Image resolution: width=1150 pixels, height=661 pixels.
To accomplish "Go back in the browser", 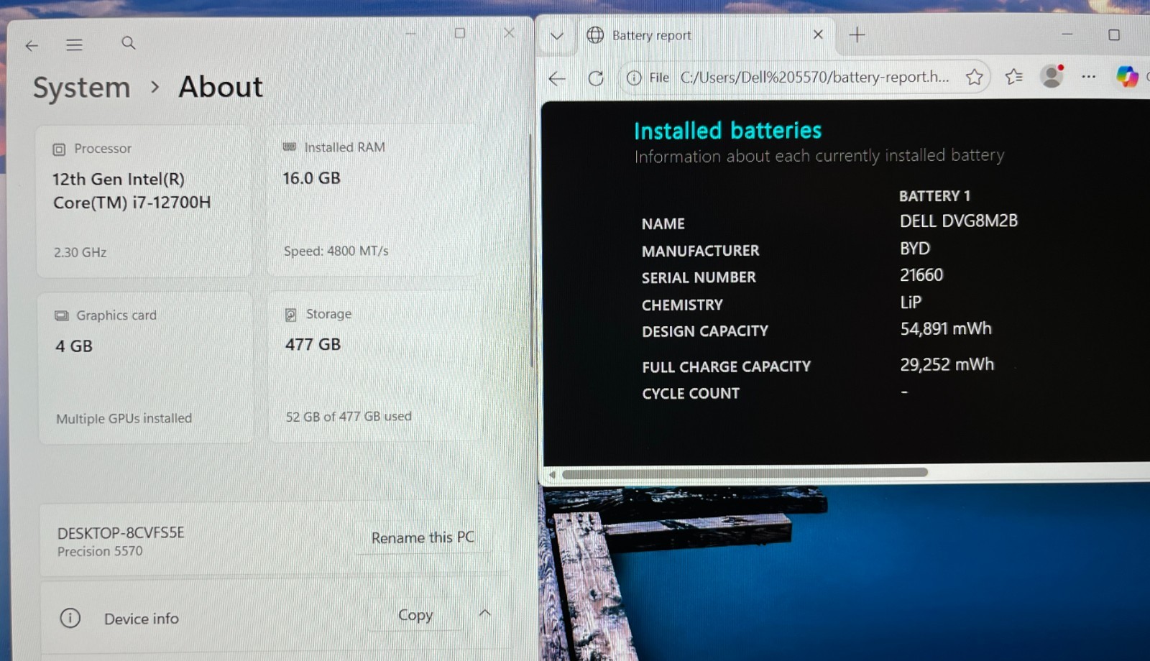I will (557, 78).
